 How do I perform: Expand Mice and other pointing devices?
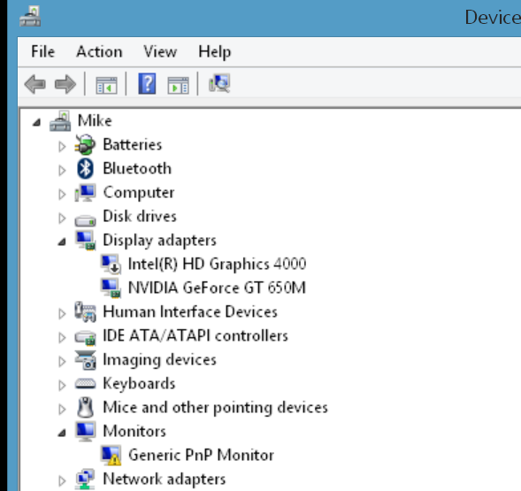coord(62,410)
